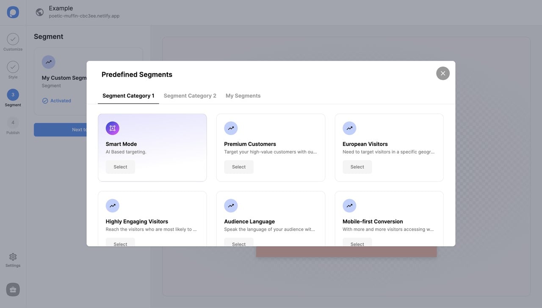Screen dimensions: 542x308
Task: Select the Premium Customers segment
Action: pos(239,167)
